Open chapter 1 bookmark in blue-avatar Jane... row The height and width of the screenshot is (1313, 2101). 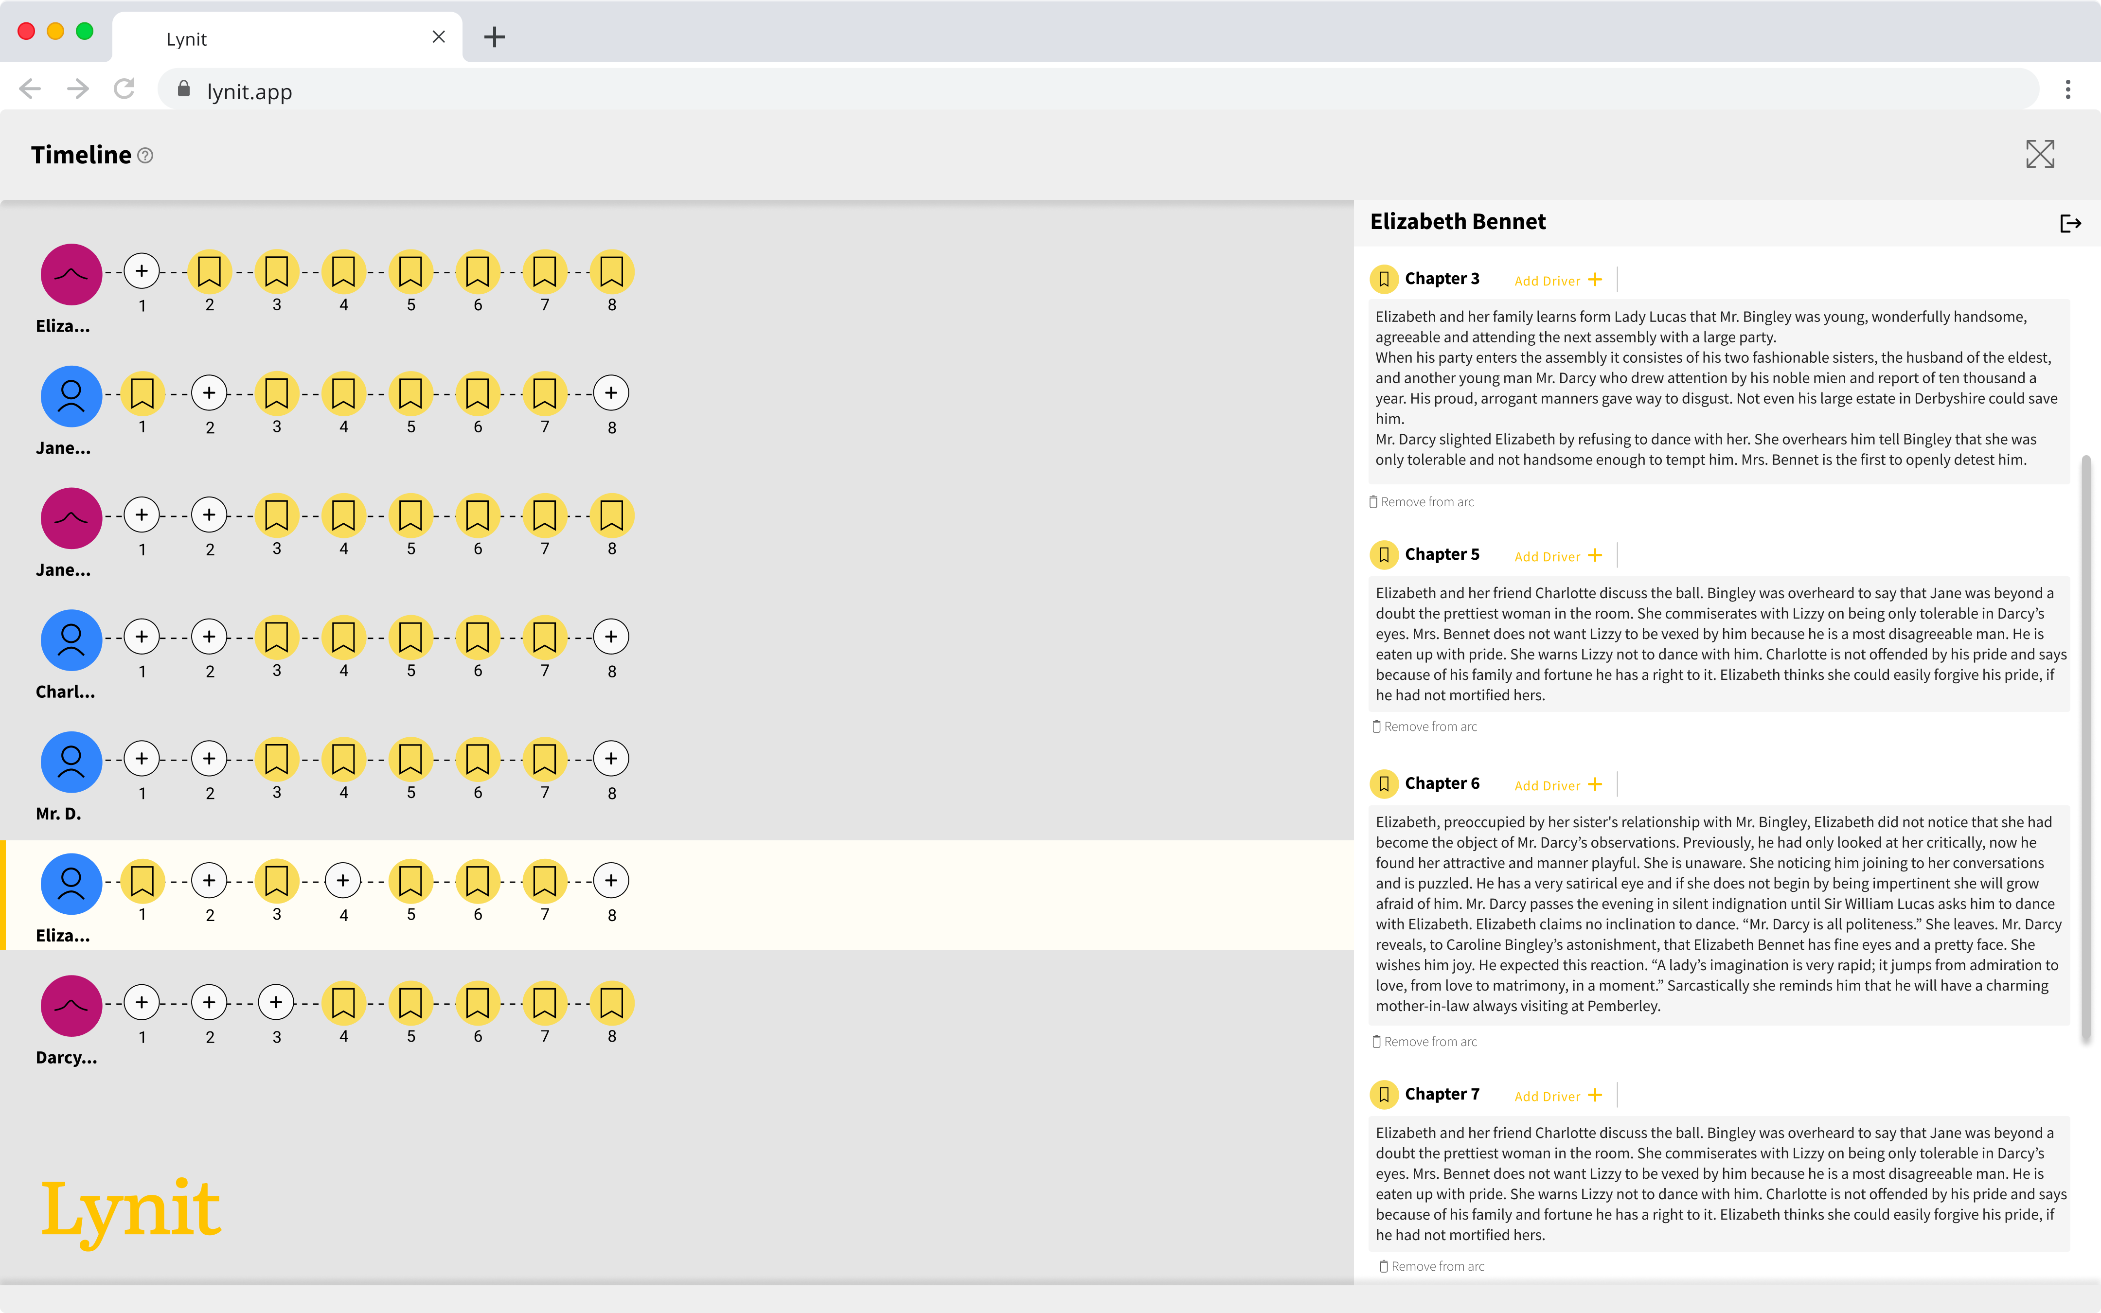[142, 393]
